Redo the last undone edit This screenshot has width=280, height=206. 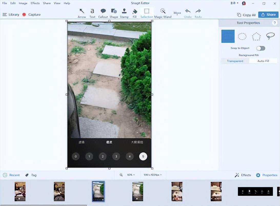pyautogui.click(x=198, y=13)
